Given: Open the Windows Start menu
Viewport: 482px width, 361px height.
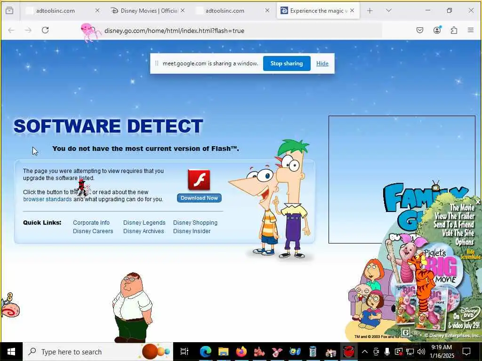Looking at the screenshot, I should (x=11, y=352).
